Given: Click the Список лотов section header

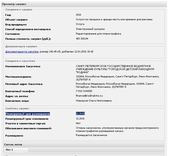Looking at the screenshot, I should tap(84, 145).
